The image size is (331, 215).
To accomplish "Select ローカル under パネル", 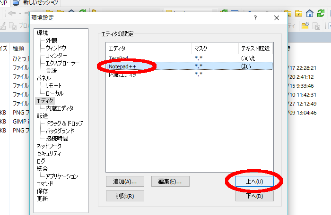I will (54, 93).
